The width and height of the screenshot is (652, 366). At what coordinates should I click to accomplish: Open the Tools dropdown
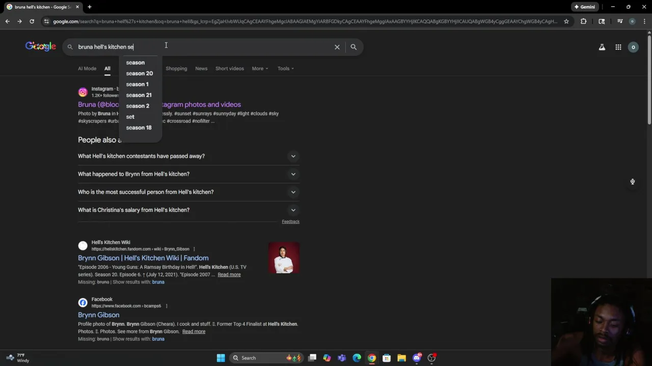coord(285,68)
